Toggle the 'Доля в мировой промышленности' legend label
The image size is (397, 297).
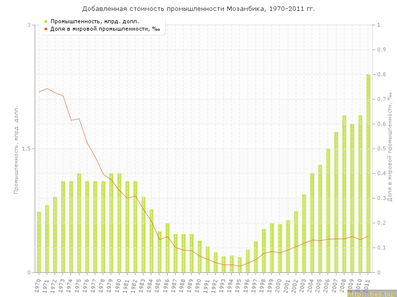tap(105, 29)
